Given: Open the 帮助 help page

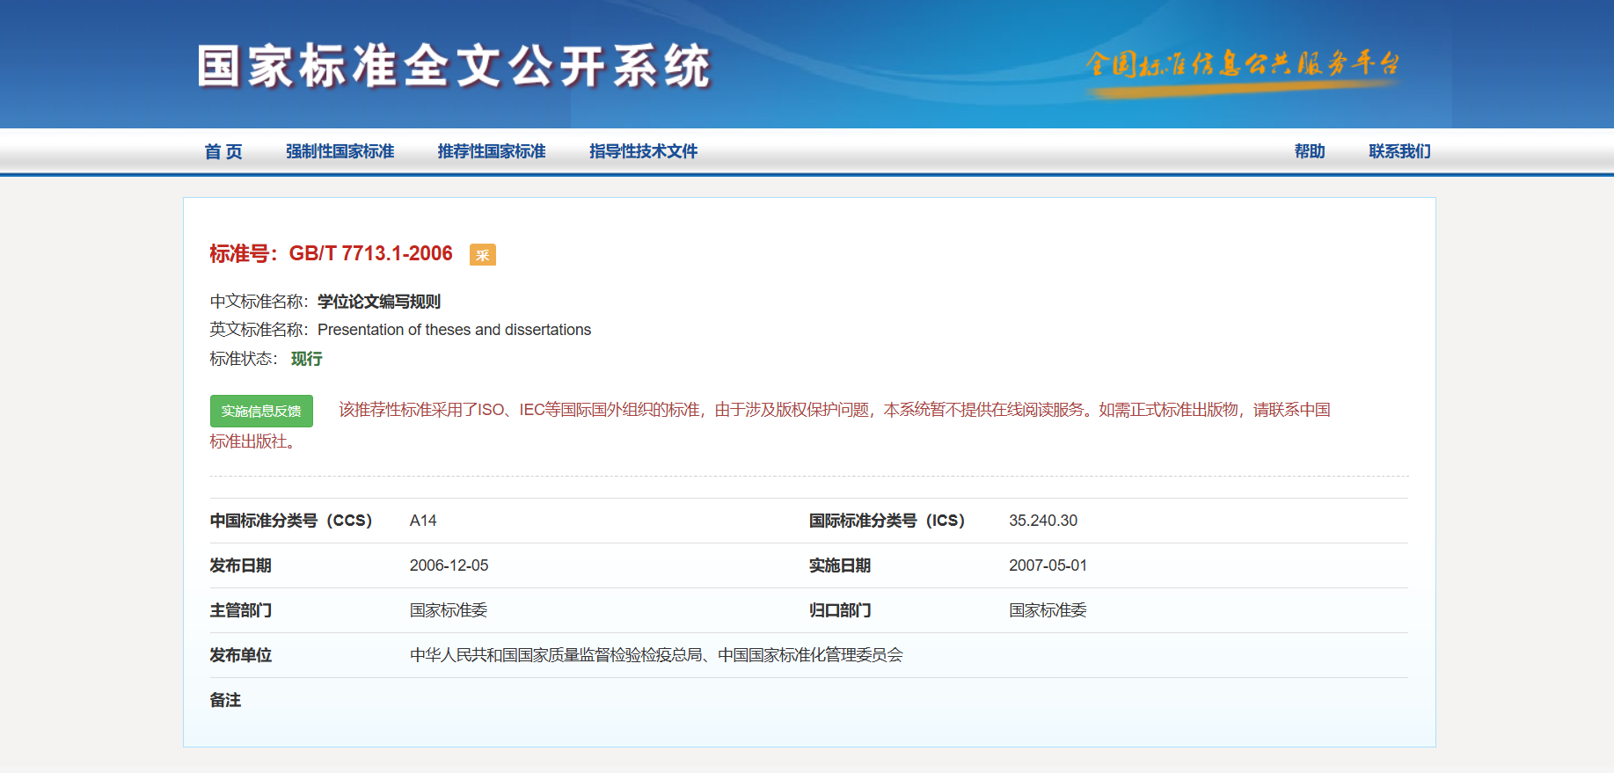Looking at the screenshot, I should (x=1309, y=151).
